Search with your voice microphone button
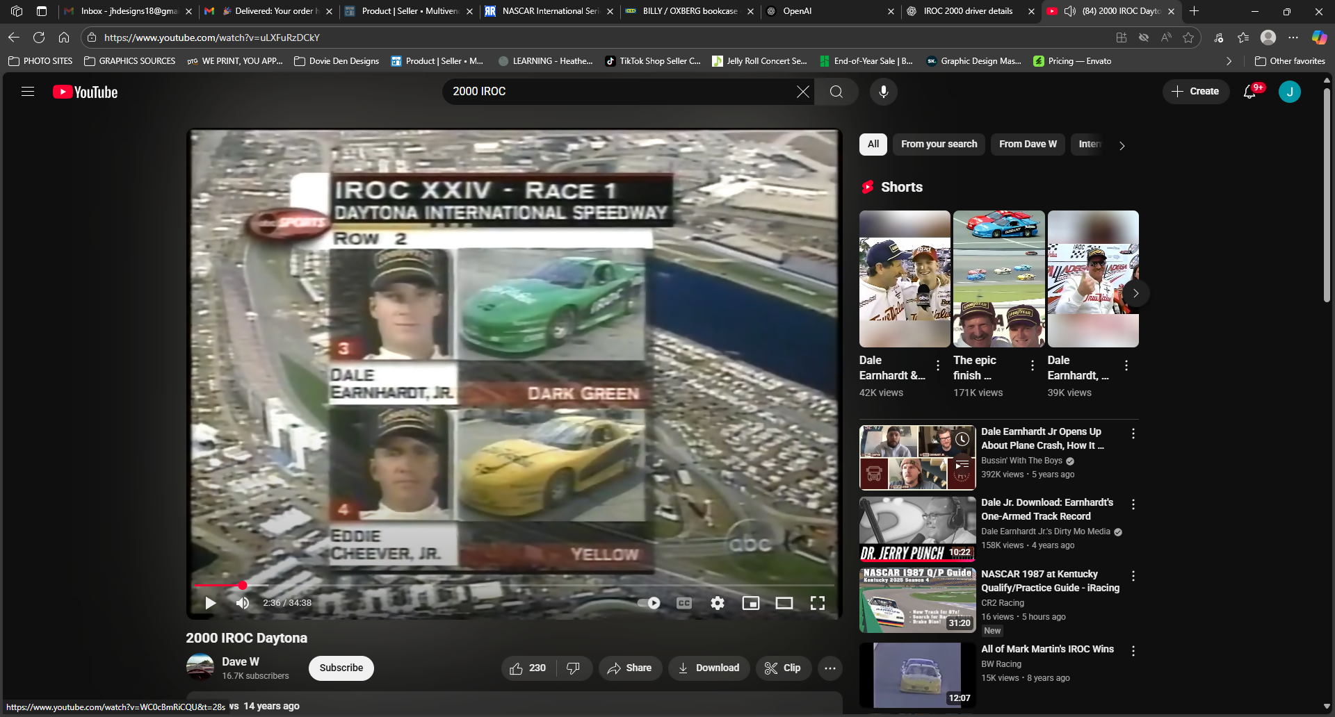 click(x=884, y=92)
